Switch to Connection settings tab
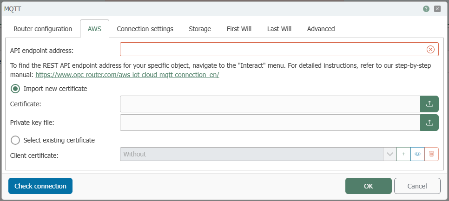Image resolution: width=449 pixels, height=201 pixels. coord(145,29)
